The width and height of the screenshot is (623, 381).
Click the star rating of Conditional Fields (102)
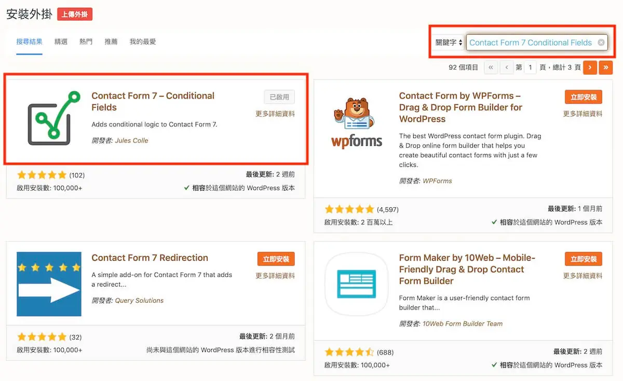(42, 175)
